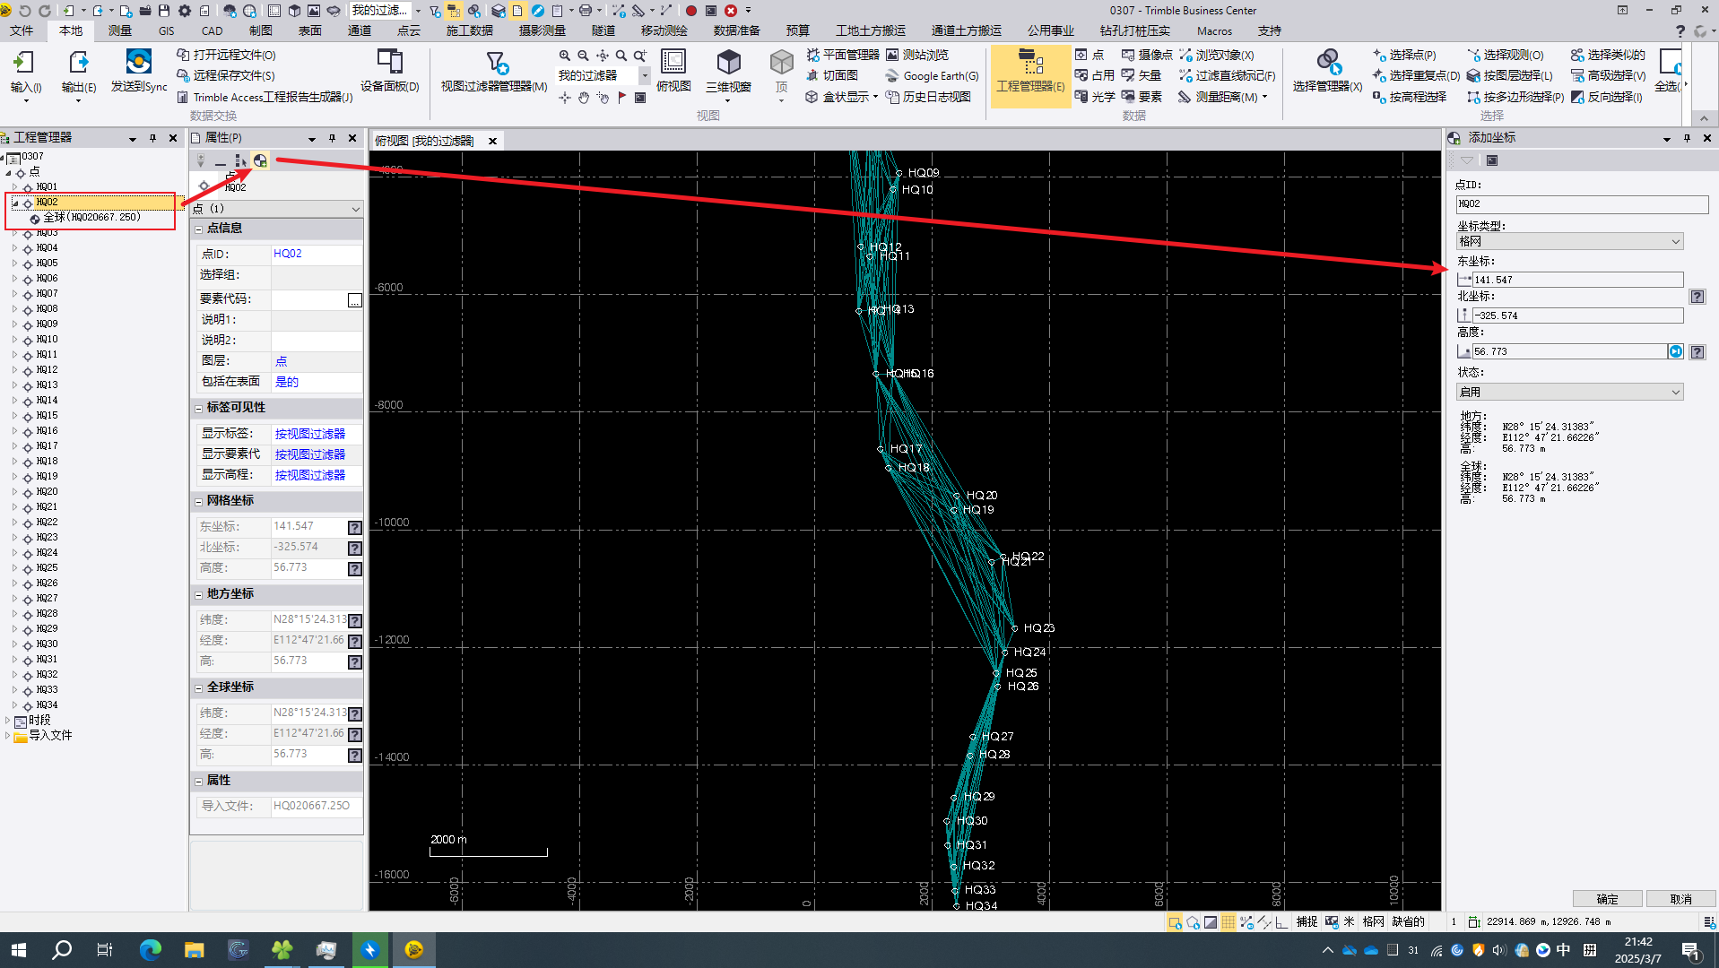Open the 状态 启用 dropdown

(1569, 393)
